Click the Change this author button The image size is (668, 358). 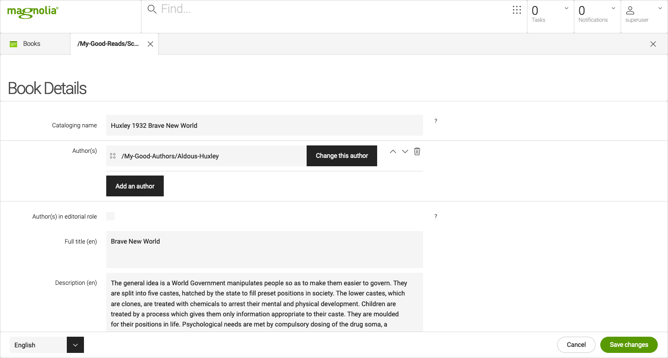click(341, 156)
